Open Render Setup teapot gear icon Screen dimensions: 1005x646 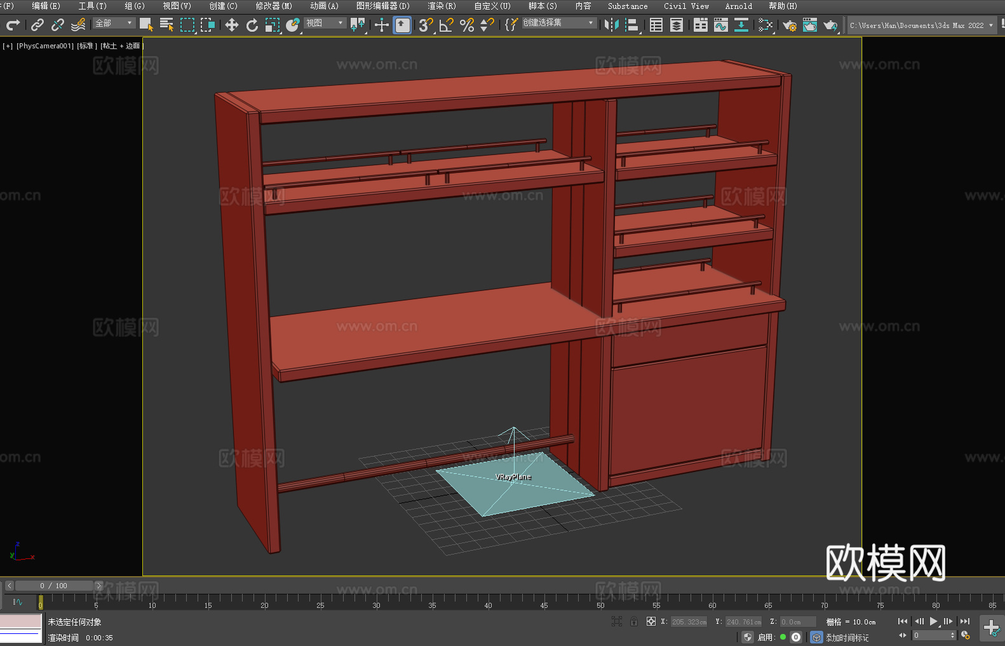click(x=790, y=25)
